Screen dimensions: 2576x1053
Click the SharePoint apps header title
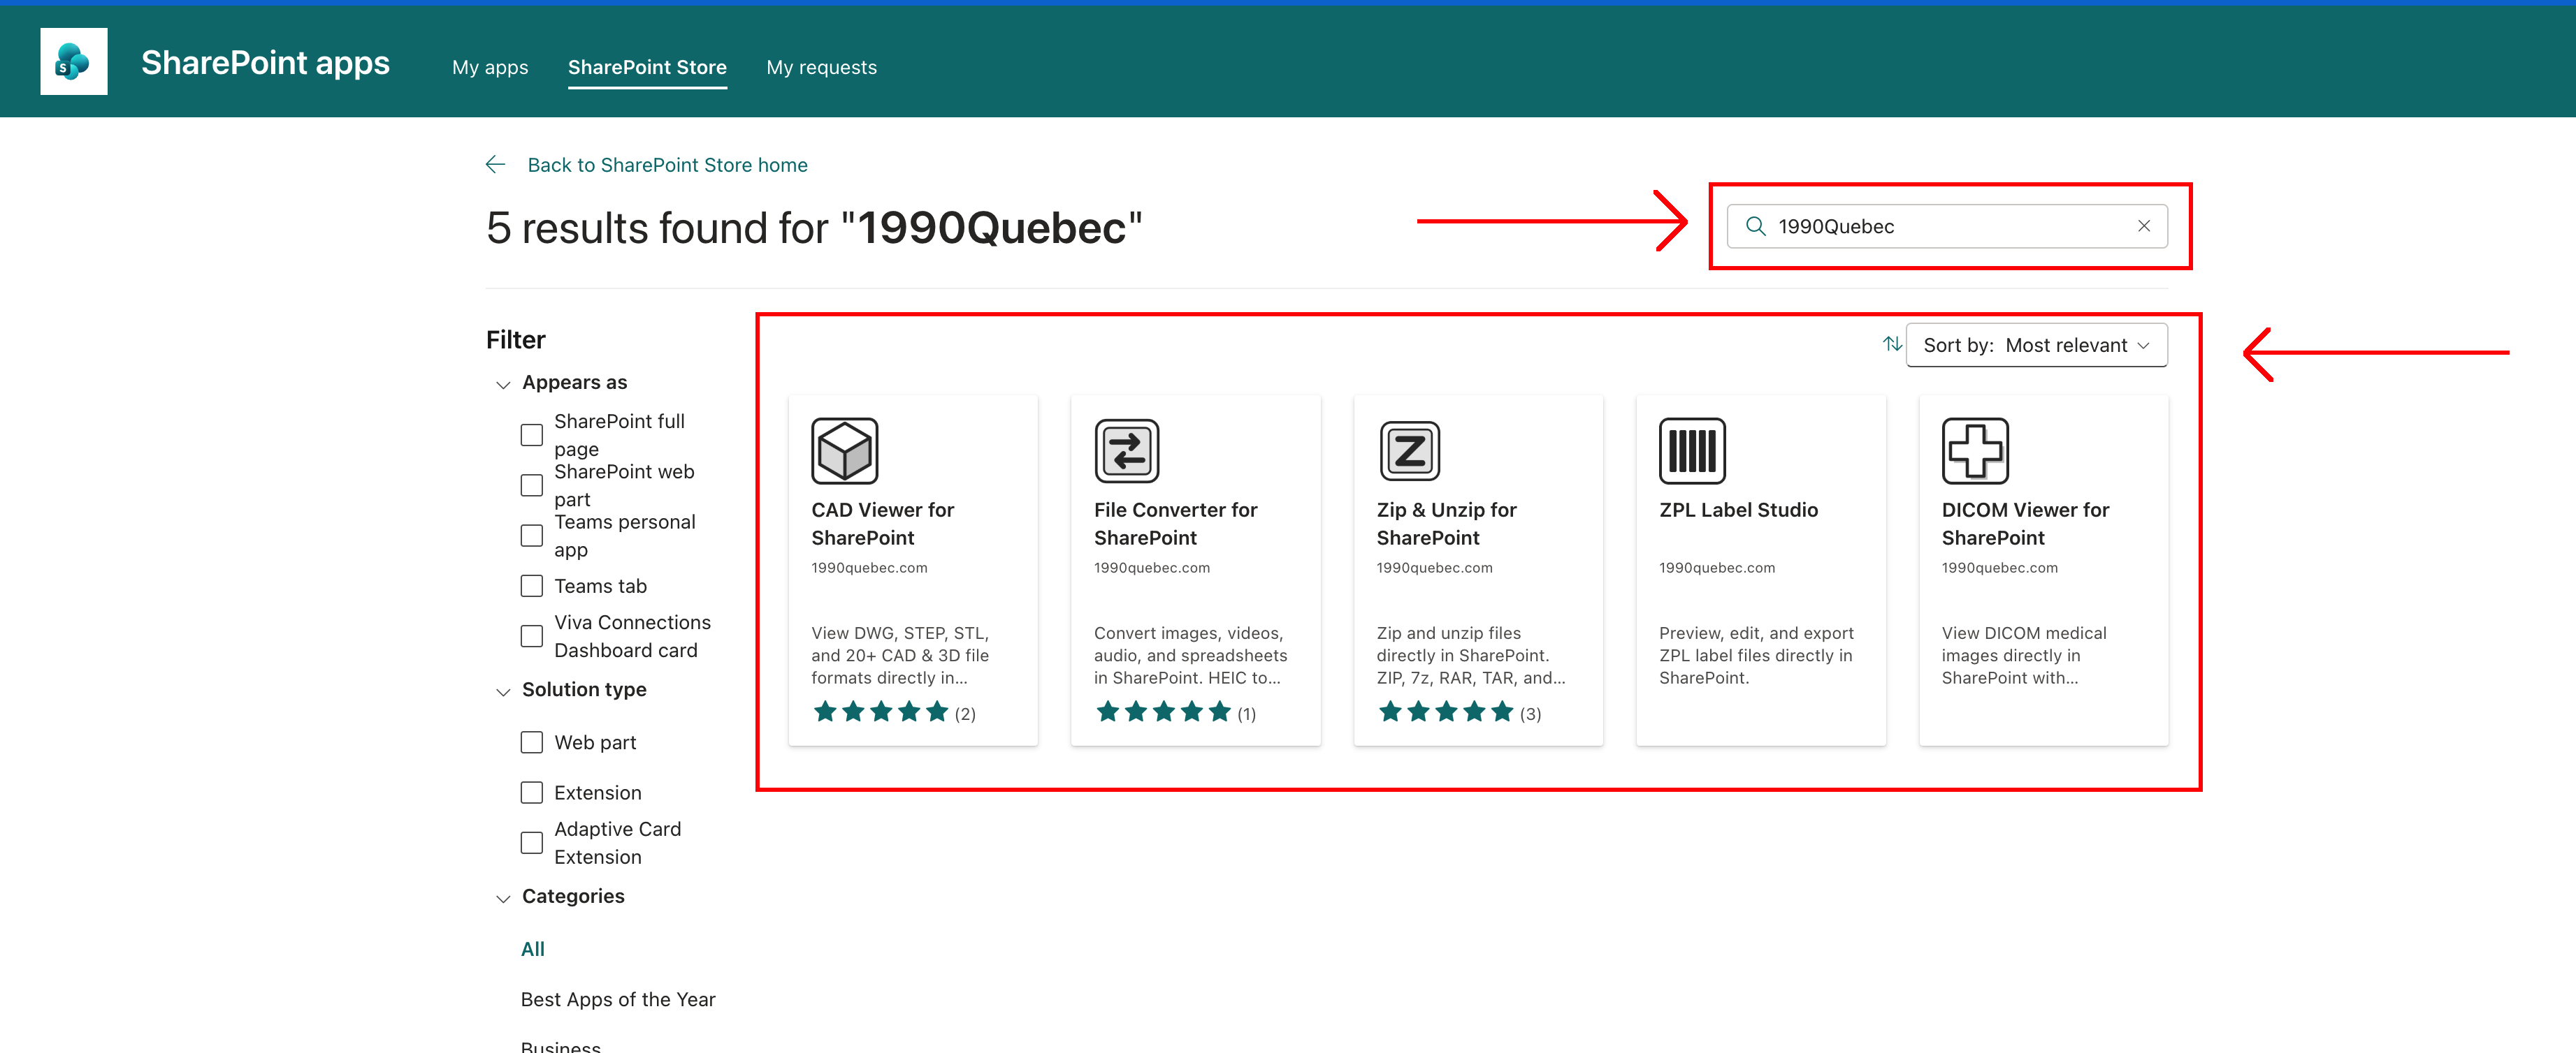tap(265, 63)
